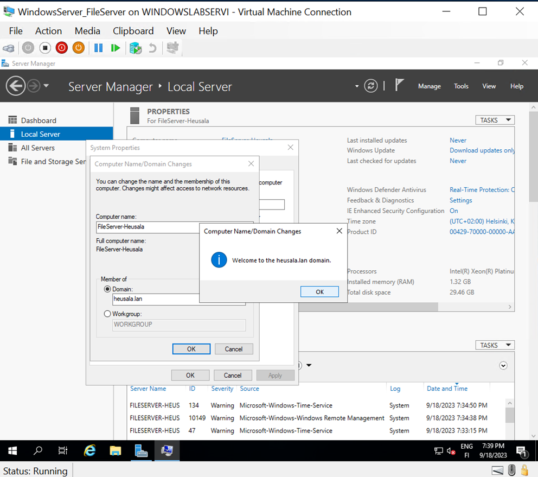The height and width of the screenshot is (477, 538).
Task: Open the navigation history dropdown arrow
Action: click(47, 86)
